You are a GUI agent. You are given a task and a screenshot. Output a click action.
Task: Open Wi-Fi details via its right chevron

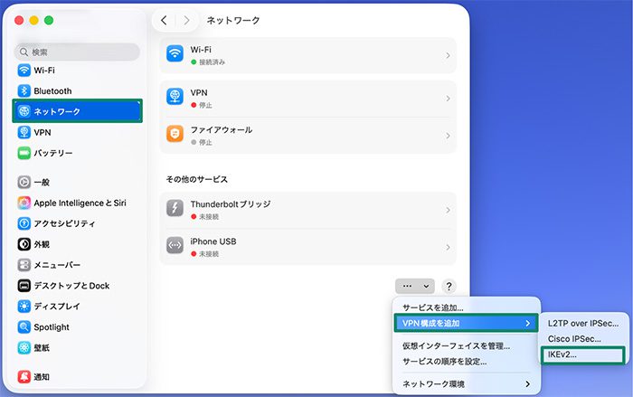click(x=448, y=56)
